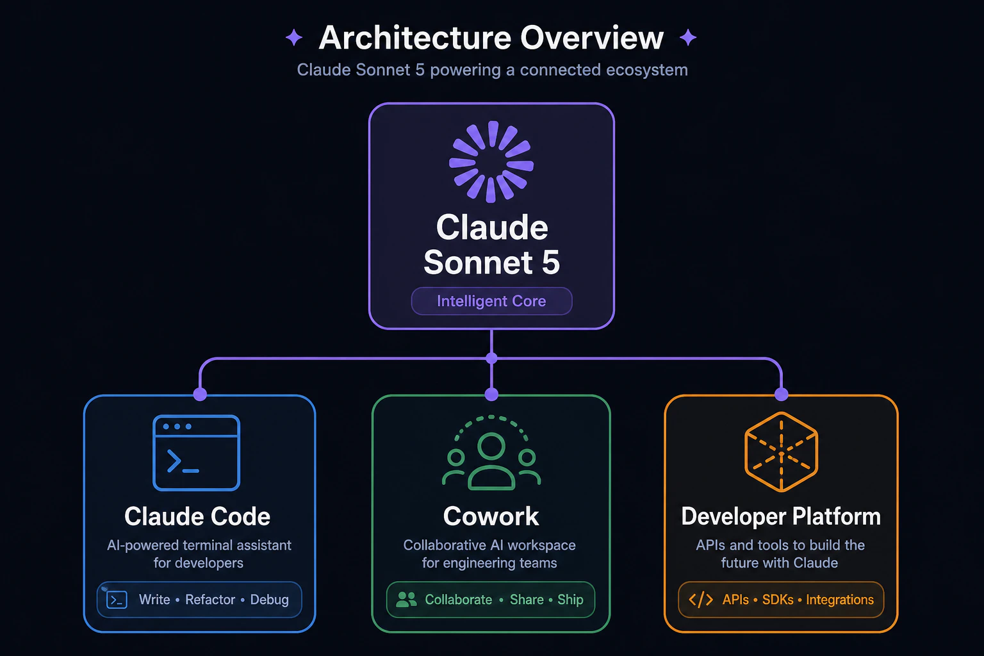Click the small terminal icon beside Write

coord(117,600)
